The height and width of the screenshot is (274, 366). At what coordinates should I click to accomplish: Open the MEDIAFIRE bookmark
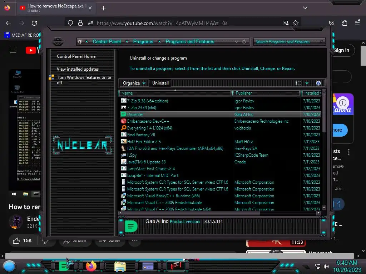(x=21, y=35)
